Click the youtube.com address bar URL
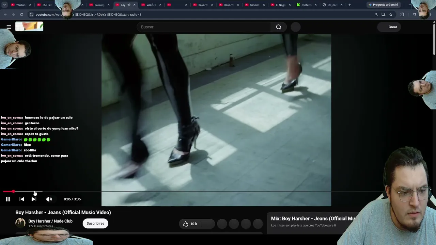 [88, 15]
